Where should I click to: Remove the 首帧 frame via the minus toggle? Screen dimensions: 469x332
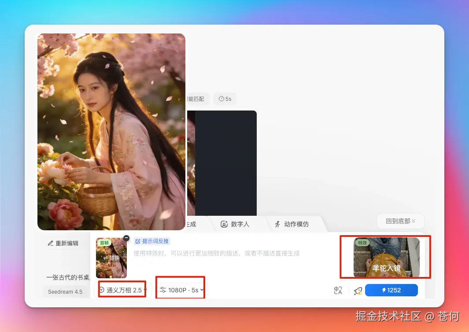coord(126,238)
